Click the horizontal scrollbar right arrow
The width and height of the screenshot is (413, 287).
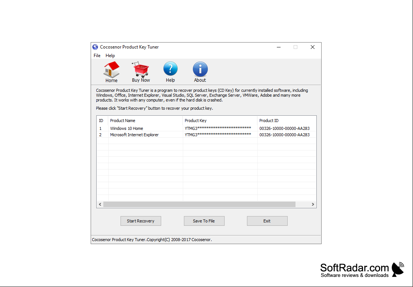(x=313, y=204)
